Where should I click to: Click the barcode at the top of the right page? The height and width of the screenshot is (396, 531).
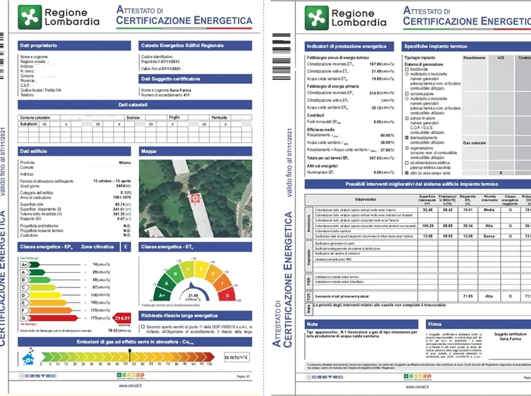[281, 57]
